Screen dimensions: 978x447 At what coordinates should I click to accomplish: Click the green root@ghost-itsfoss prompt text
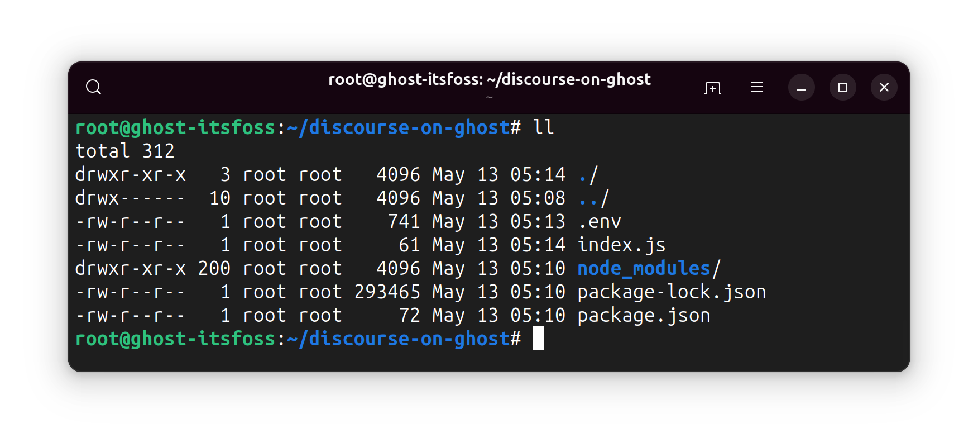(175, 339)
